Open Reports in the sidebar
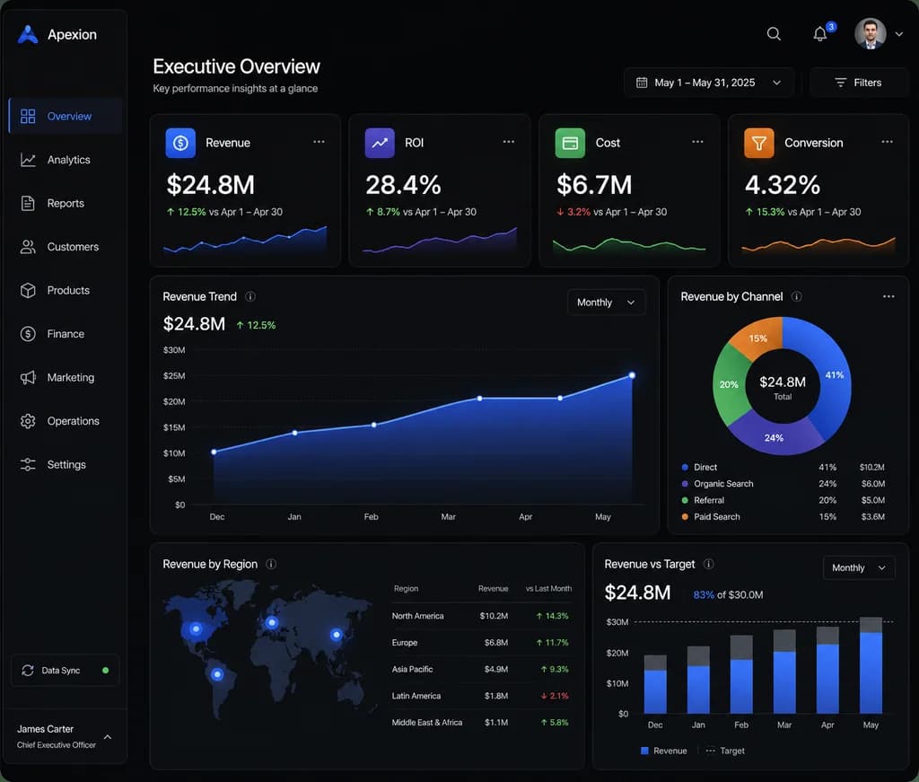The height and width of the screenshot is (782, 919). pos(66,204)
